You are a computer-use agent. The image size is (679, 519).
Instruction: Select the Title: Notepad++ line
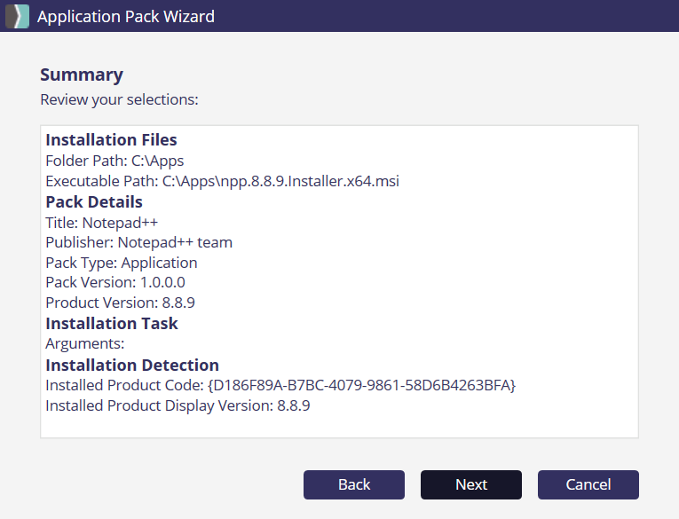[x=101, y=222]
